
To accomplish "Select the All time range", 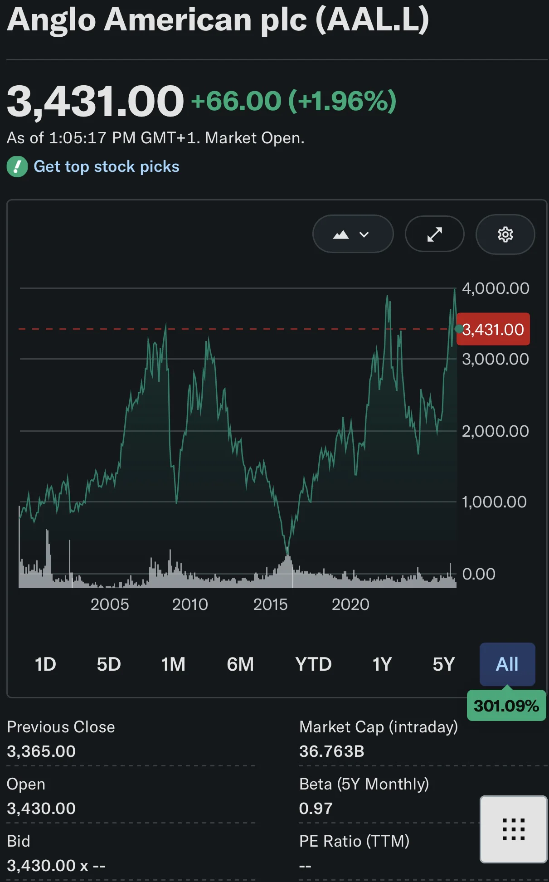I will click(x=507, y=664).
